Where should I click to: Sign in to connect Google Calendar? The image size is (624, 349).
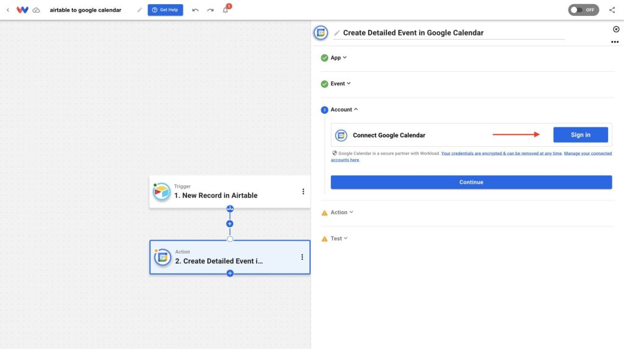[x=580, y=135]
